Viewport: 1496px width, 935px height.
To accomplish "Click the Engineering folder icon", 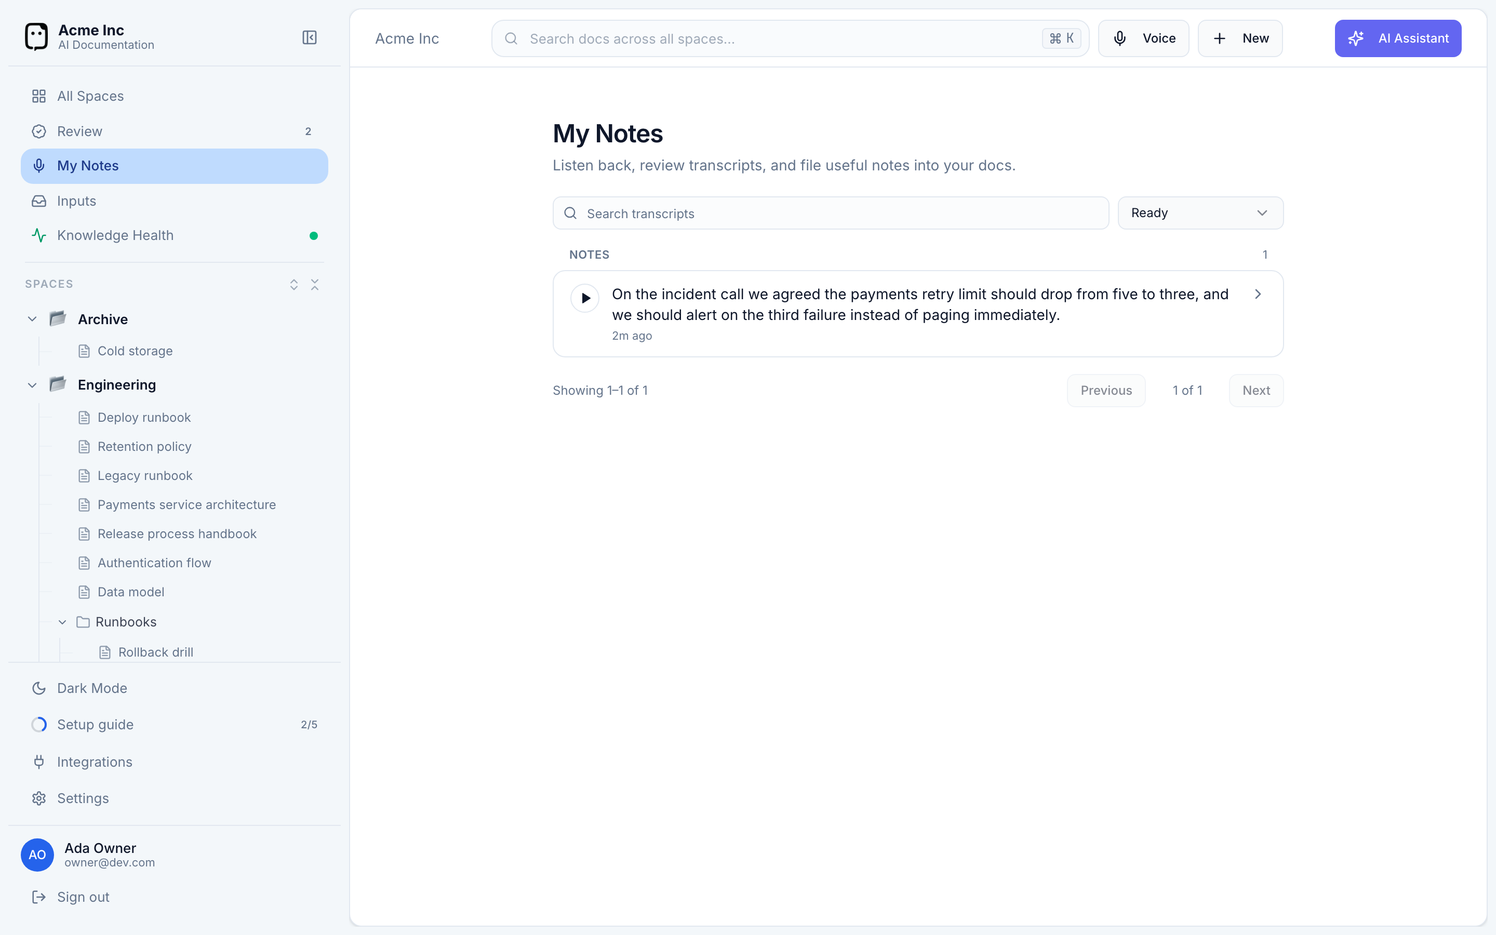I will pyautogui.click(x=58, y=384).
